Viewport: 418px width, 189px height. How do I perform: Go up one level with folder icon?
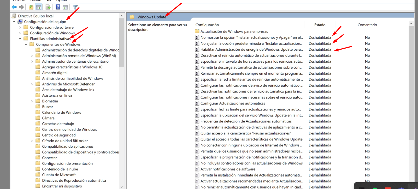[31, 7]
